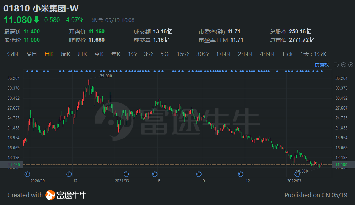Choose the 15分 interval
The width and height of the screenshot is (355, 205).
tap(183, 54)
